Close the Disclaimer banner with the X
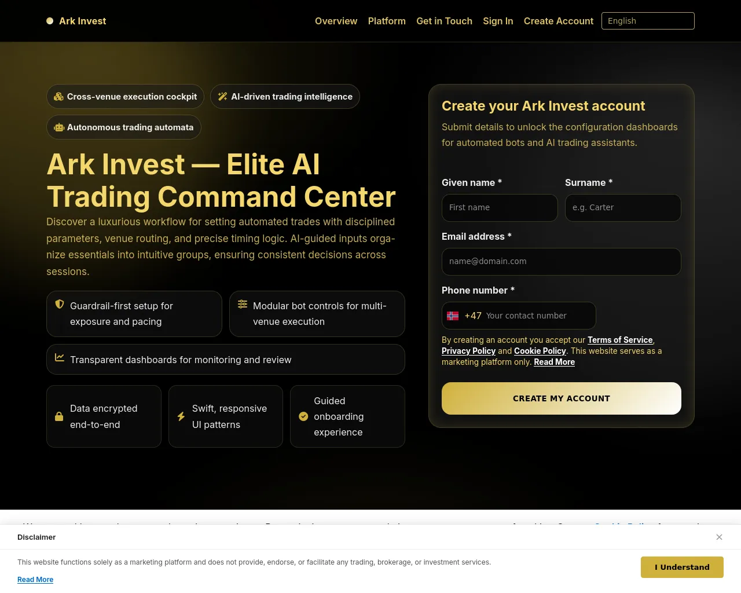 [719, 537]
